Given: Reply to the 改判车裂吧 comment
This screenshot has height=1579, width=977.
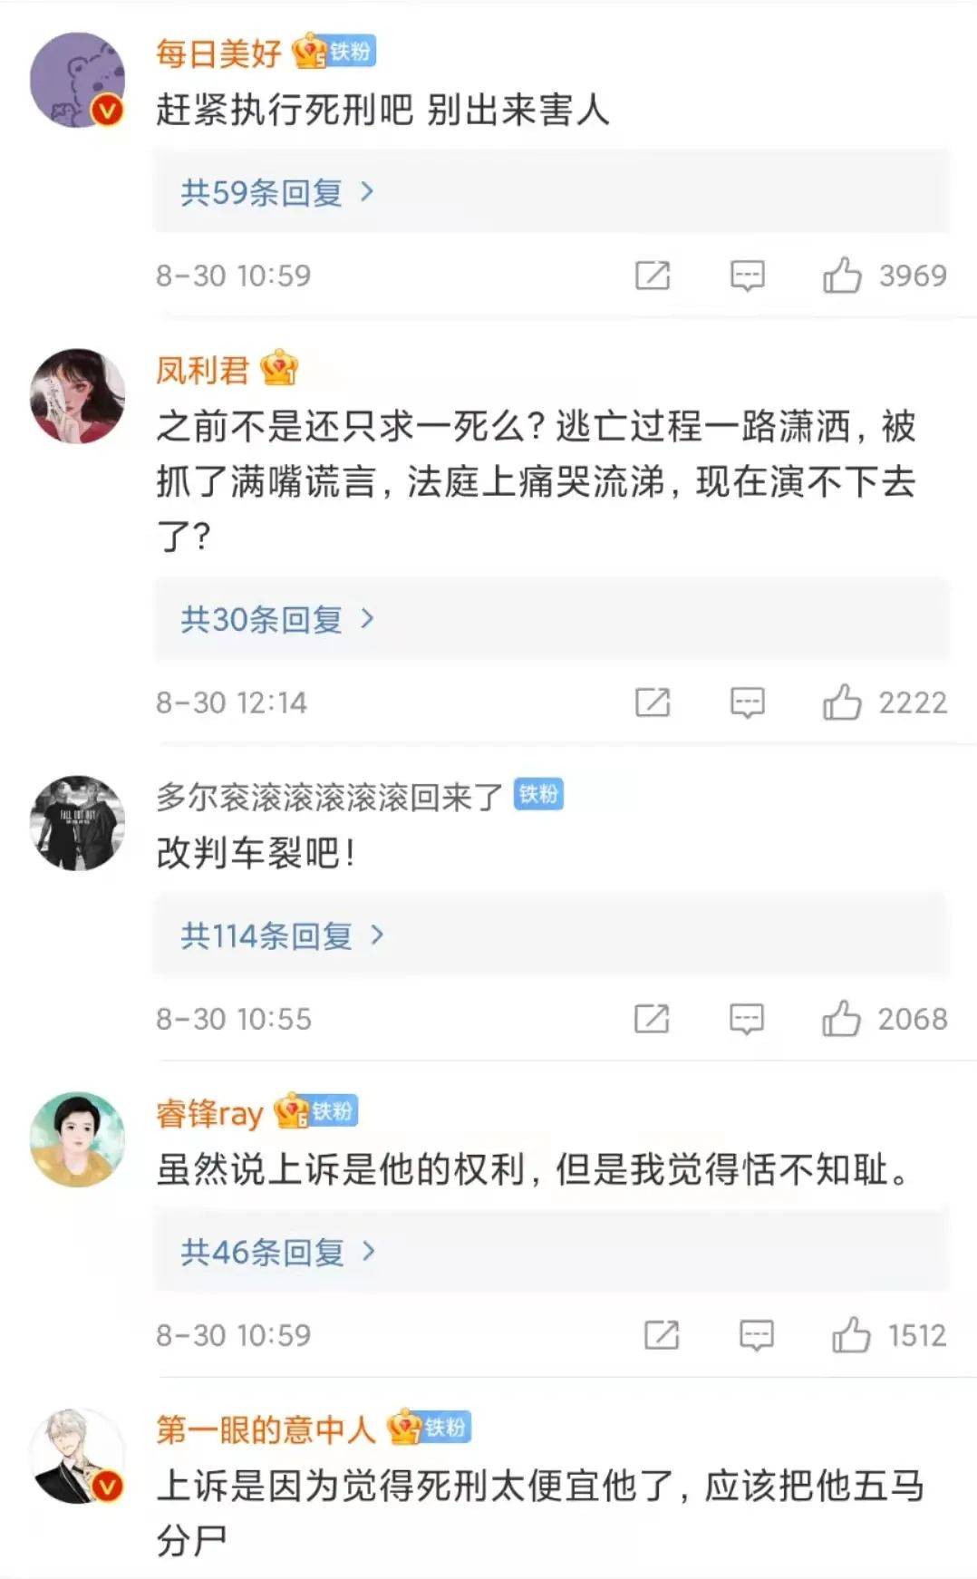Looking at the screenshot, I should pyautogui.click(x=747, y=1018).
